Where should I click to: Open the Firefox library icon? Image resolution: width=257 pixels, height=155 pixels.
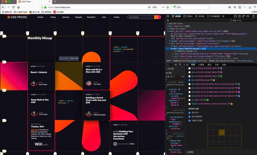tap(230, 7)
